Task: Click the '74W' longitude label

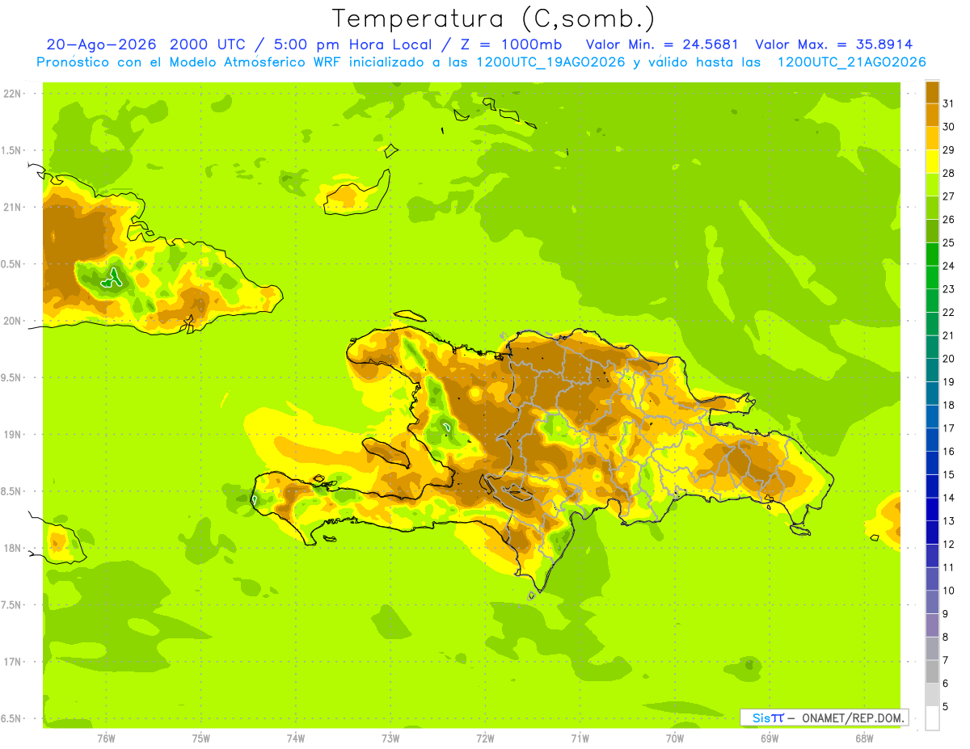Action: click(x=296, y=738)
